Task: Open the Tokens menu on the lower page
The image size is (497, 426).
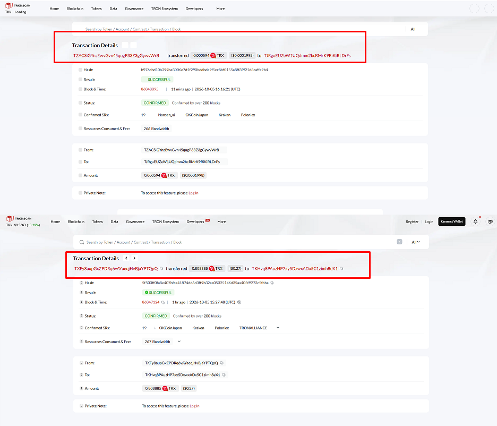Action: pyautogui.click(x=98, y=221)
